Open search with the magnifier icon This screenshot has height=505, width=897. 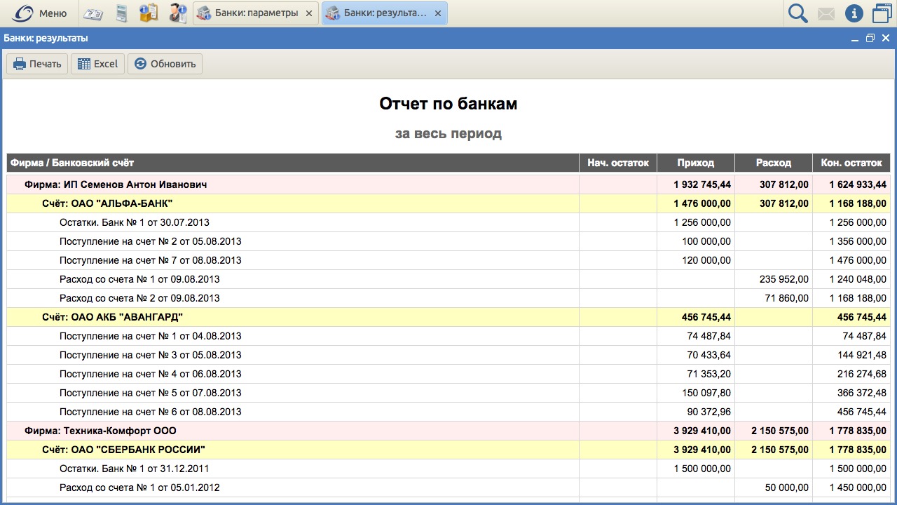click(x=797, y=13)
